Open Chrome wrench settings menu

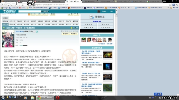point(177,5)
